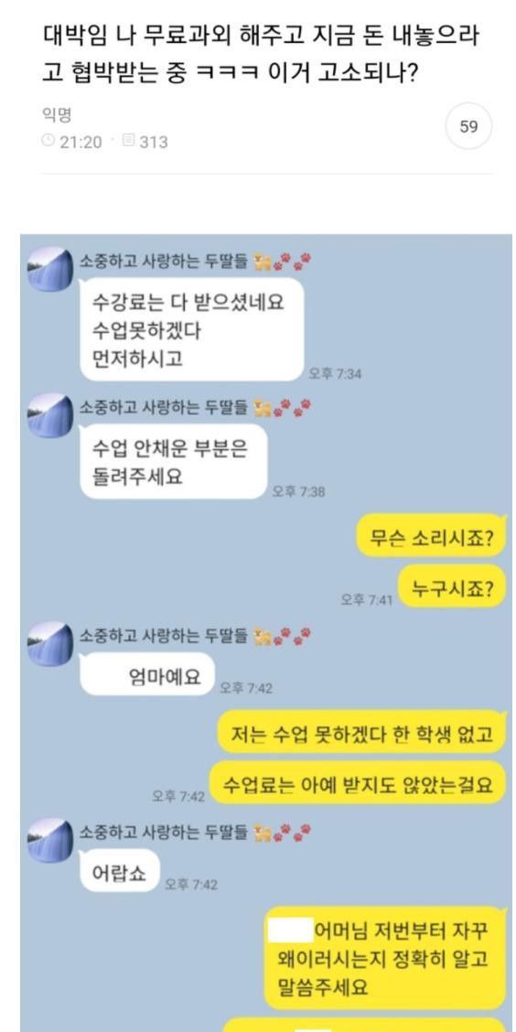Screen dimensions: 516x1032
Task: Select white bubble 어랍쇼
Action: [x=119, y=871]
